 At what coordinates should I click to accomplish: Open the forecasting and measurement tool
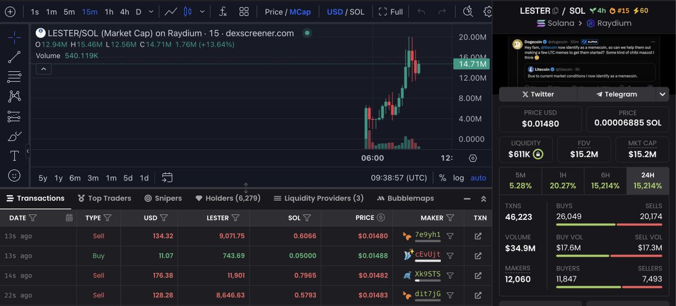tap(15, 116)
